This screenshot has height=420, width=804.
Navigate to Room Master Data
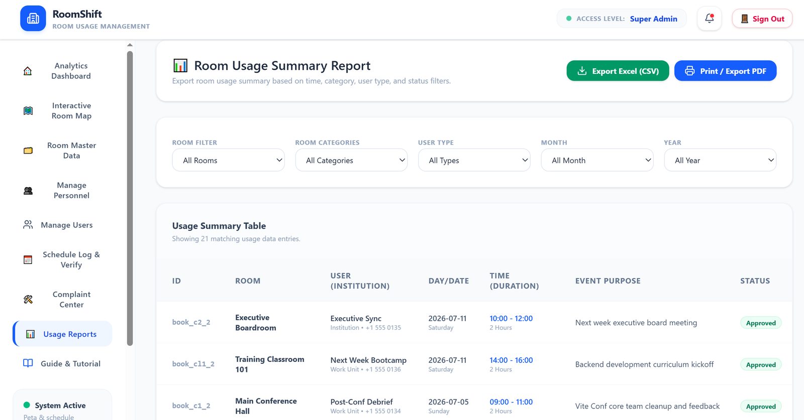pyautogui.click(x=63, y=151)
